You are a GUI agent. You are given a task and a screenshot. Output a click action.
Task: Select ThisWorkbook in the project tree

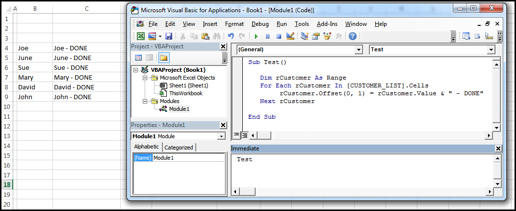[185, 93]
